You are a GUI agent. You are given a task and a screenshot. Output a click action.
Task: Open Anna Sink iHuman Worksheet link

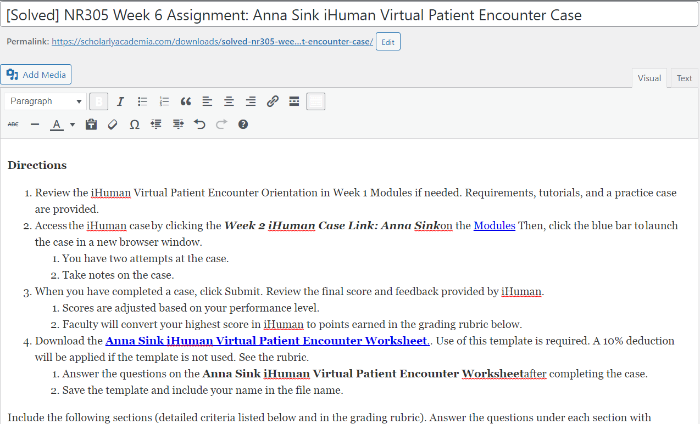click(267, 341)
